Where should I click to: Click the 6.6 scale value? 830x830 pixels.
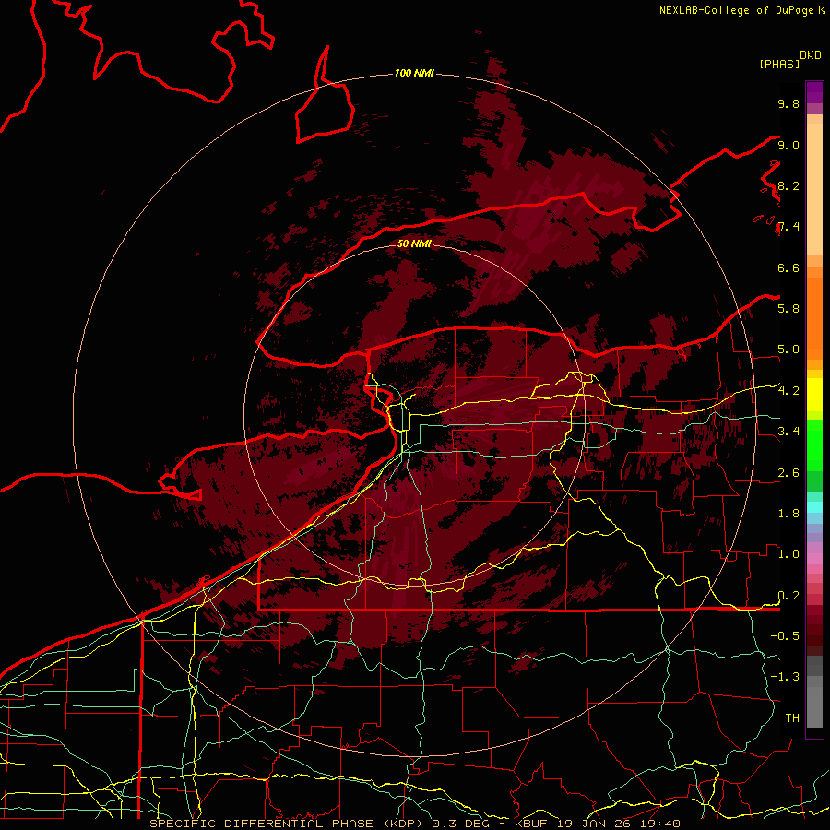click(788, 267)
